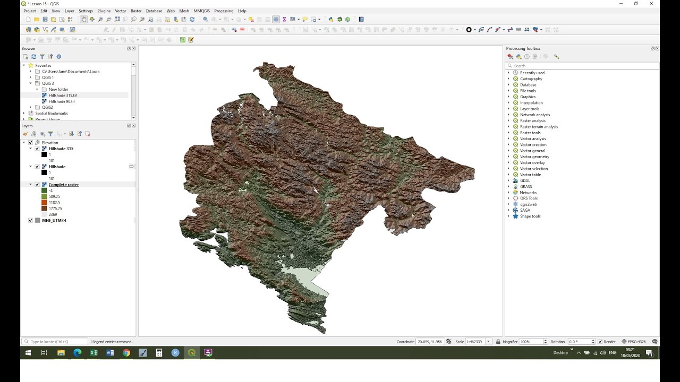The image size is (680, 382).
Task: Click Filter Legend icon in Layers panel
Action: point(50,134)
